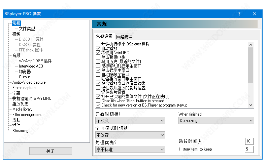Select 播放列表 tree item
Viewport: 266px width, 168px height.
click(x=20, y=104)
